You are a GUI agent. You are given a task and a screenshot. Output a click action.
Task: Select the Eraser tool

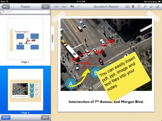click(158, 7)
